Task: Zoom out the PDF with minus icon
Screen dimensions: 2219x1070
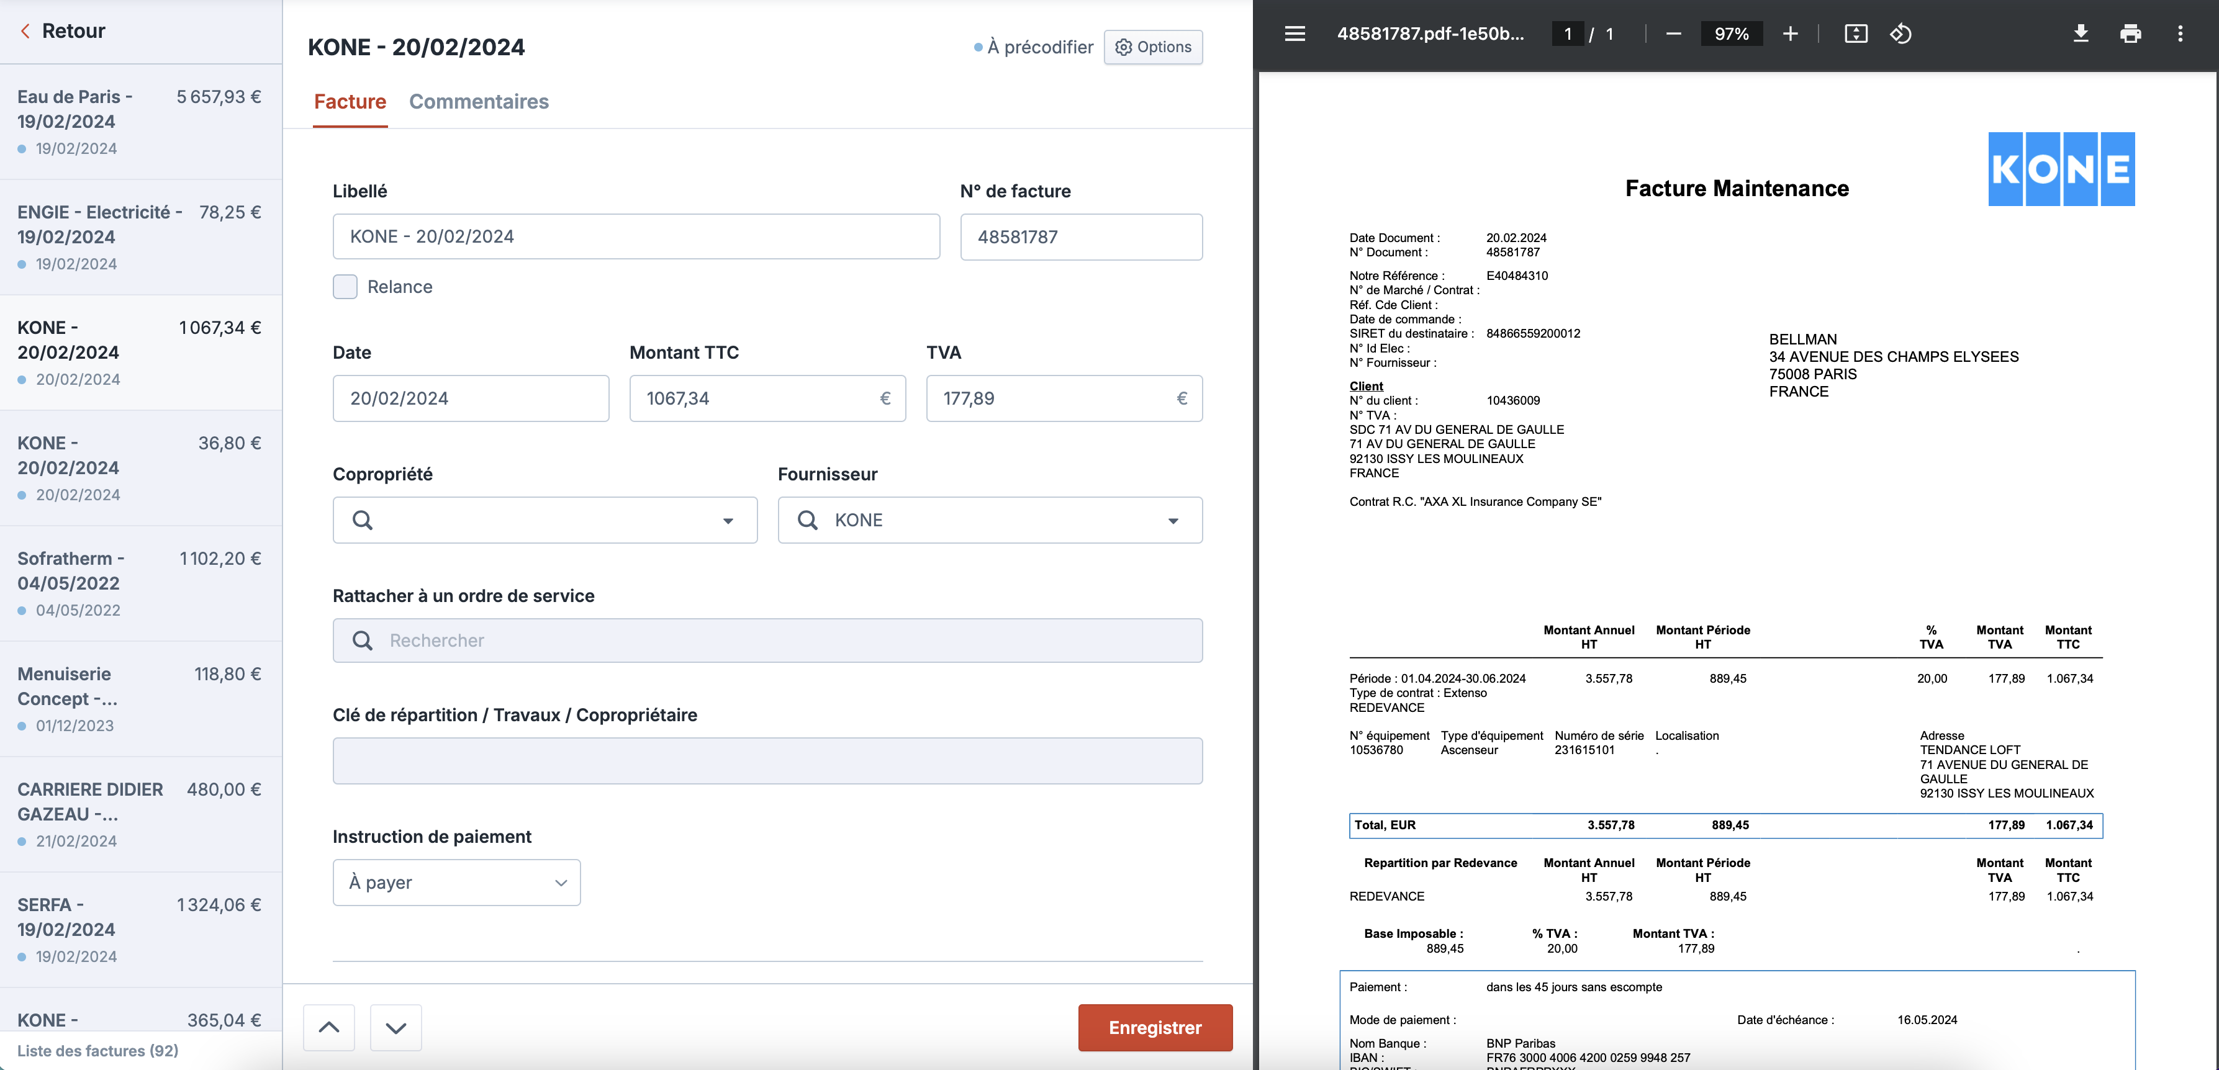Action: click(x=1673, y=34)
